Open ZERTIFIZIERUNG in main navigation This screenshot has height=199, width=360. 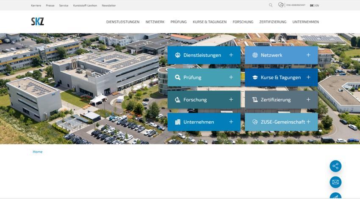click(273, 22)
